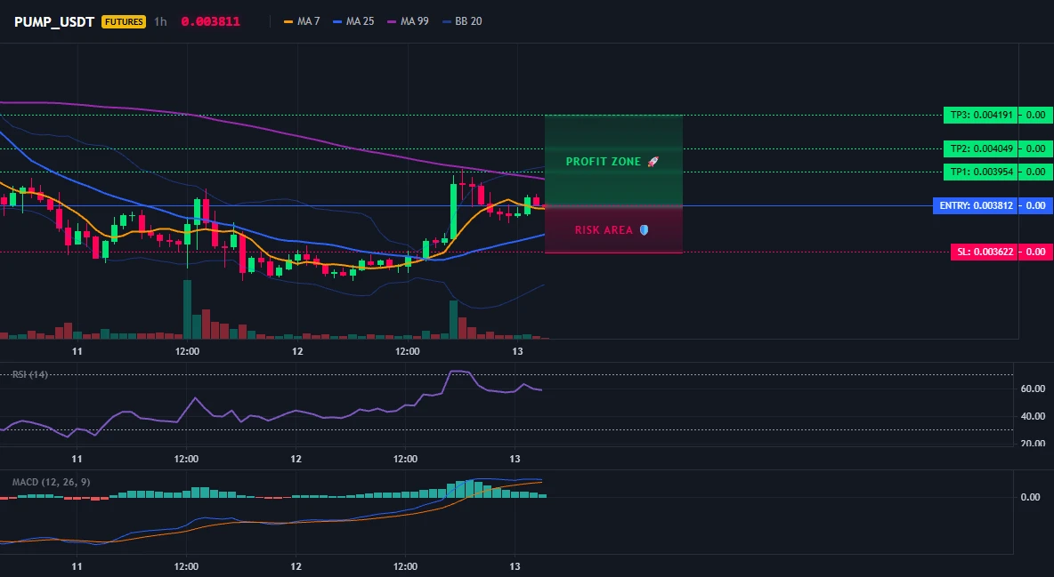
Task: Click the MACD (12, 26, 9) indicator label
Action: pyautogui.click(x=51, y=482)
